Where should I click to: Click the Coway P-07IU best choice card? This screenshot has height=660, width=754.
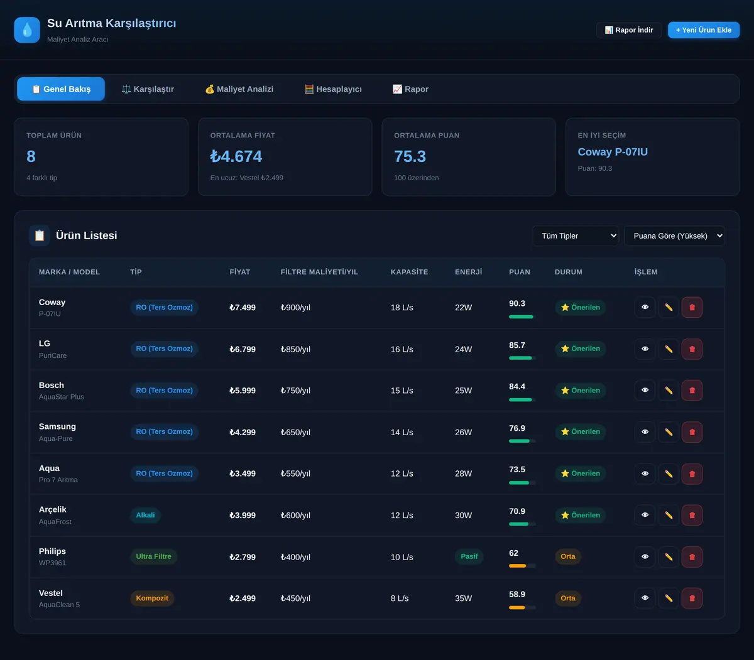point(653,157)
